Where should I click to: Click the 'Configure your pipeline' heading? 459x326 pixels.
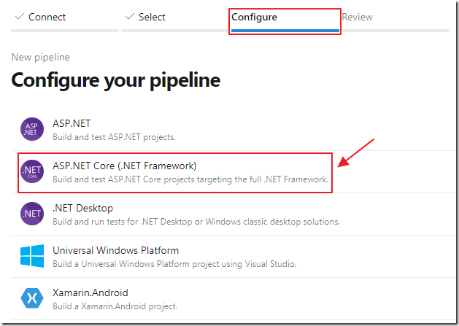115,80
